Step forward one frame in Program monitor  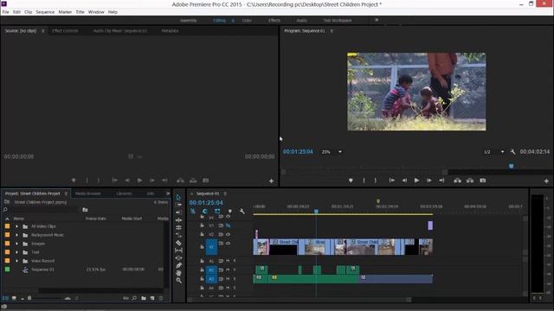click(x=429, y=181)
